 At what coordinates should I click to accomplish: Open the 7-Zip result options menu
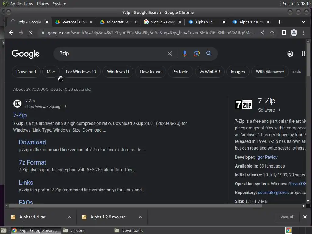(x=66, y=107)
